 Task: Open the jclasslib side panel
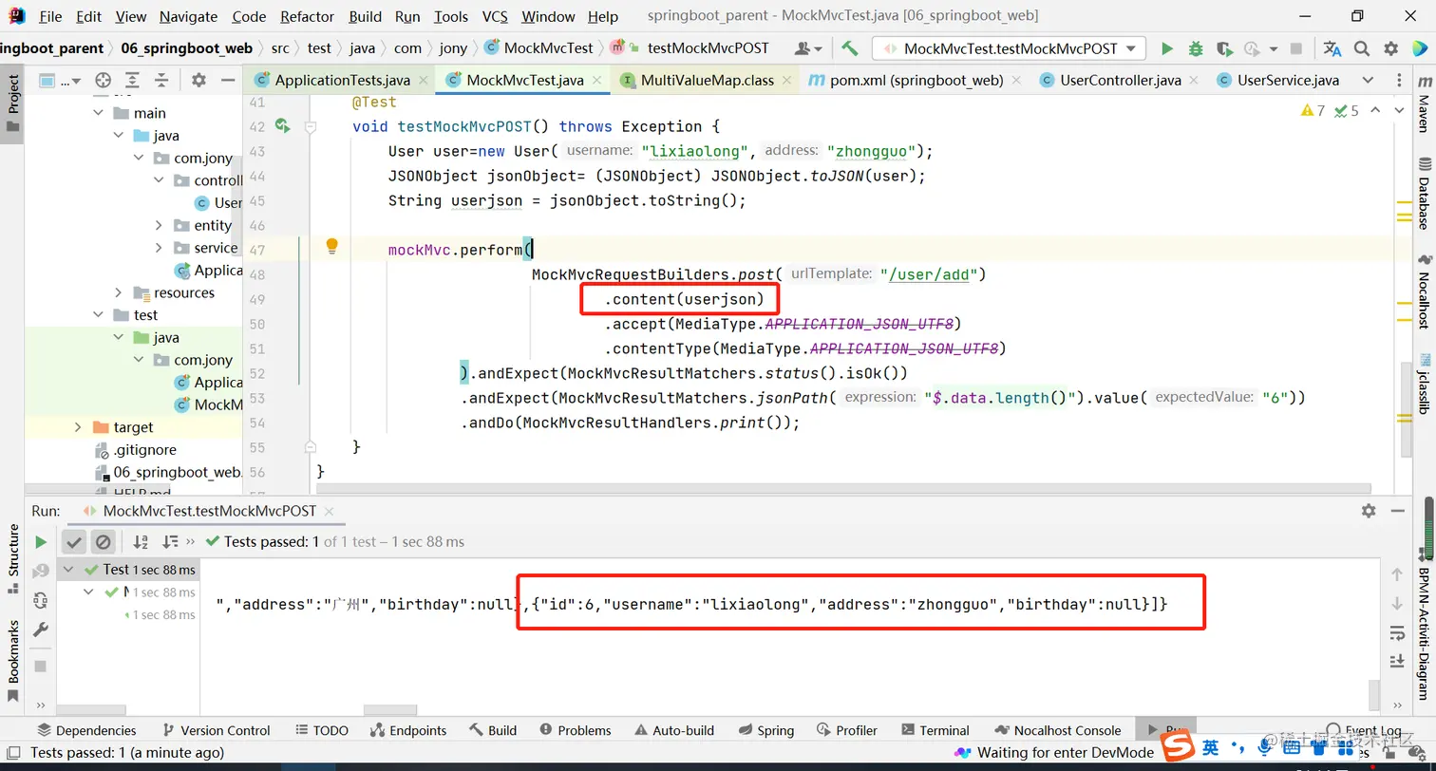1424,384
